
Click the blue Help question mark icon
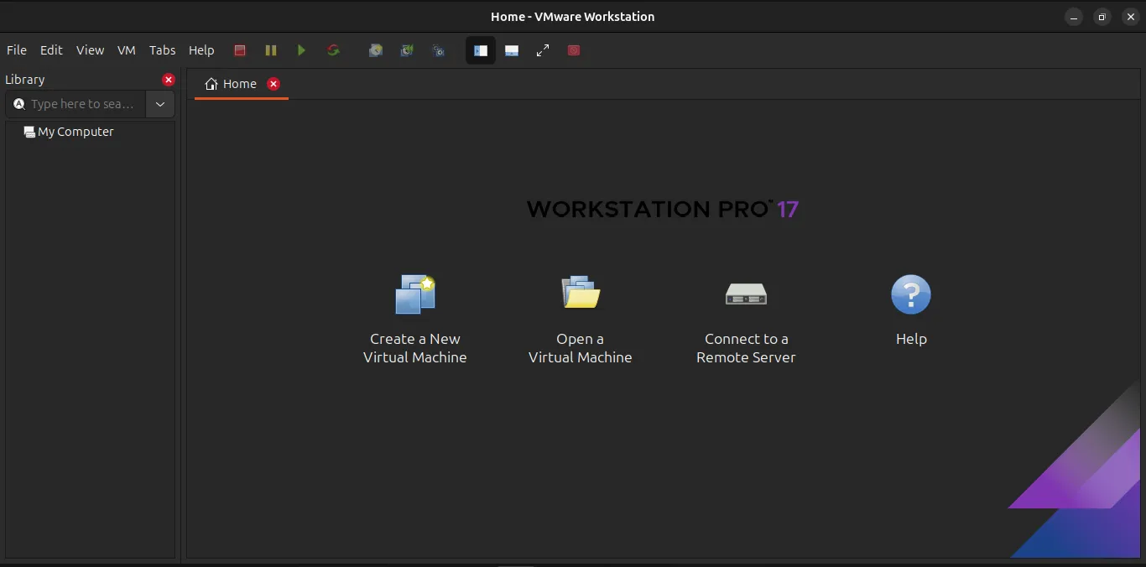click(911, 294)
